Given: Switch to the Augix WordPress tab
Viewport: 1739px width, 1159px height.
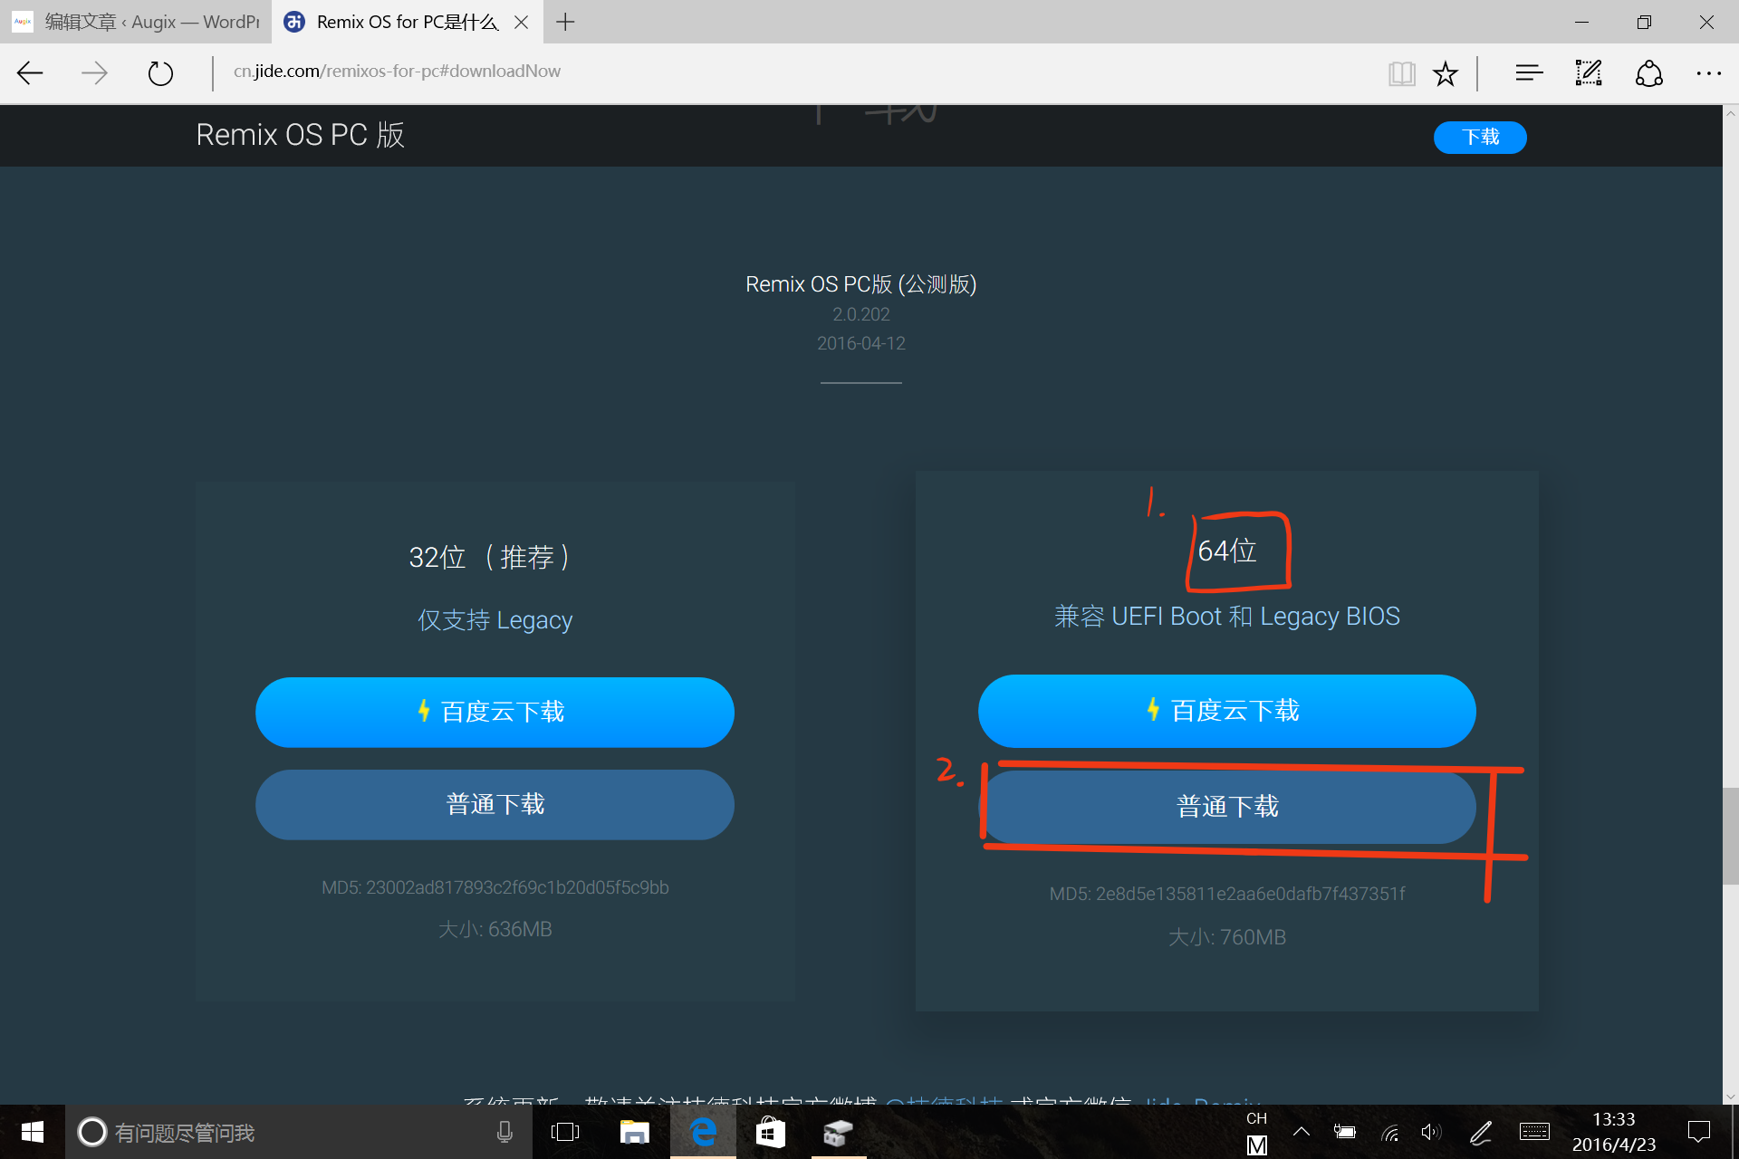Looking at the screenshot, I should tap(136, 22).
